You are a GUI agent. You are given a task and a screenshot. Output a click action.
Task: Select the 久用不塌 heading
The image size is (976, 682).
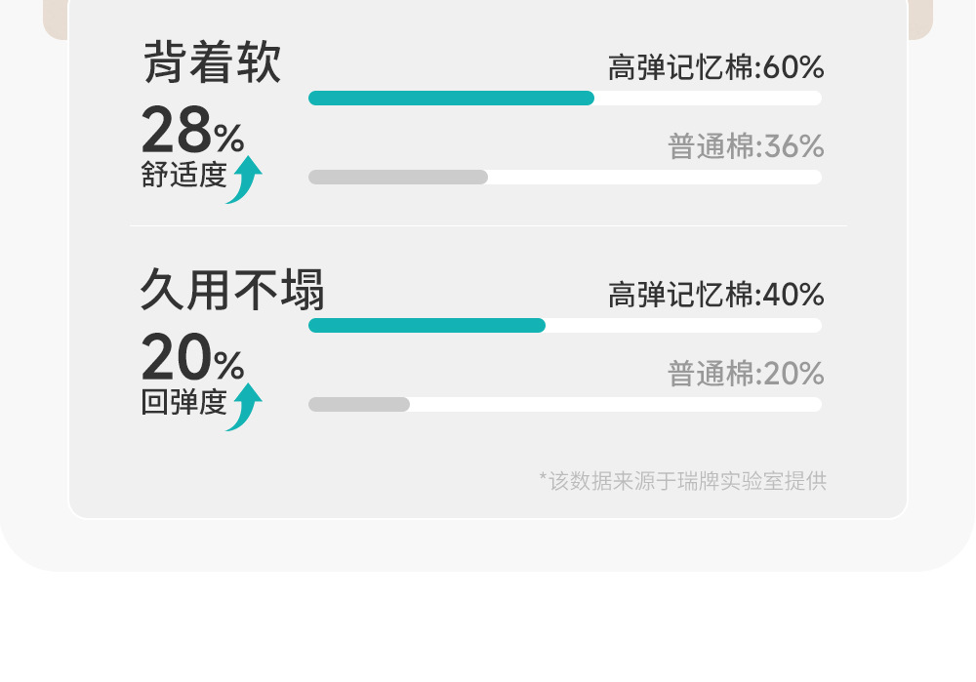[231, 290]
